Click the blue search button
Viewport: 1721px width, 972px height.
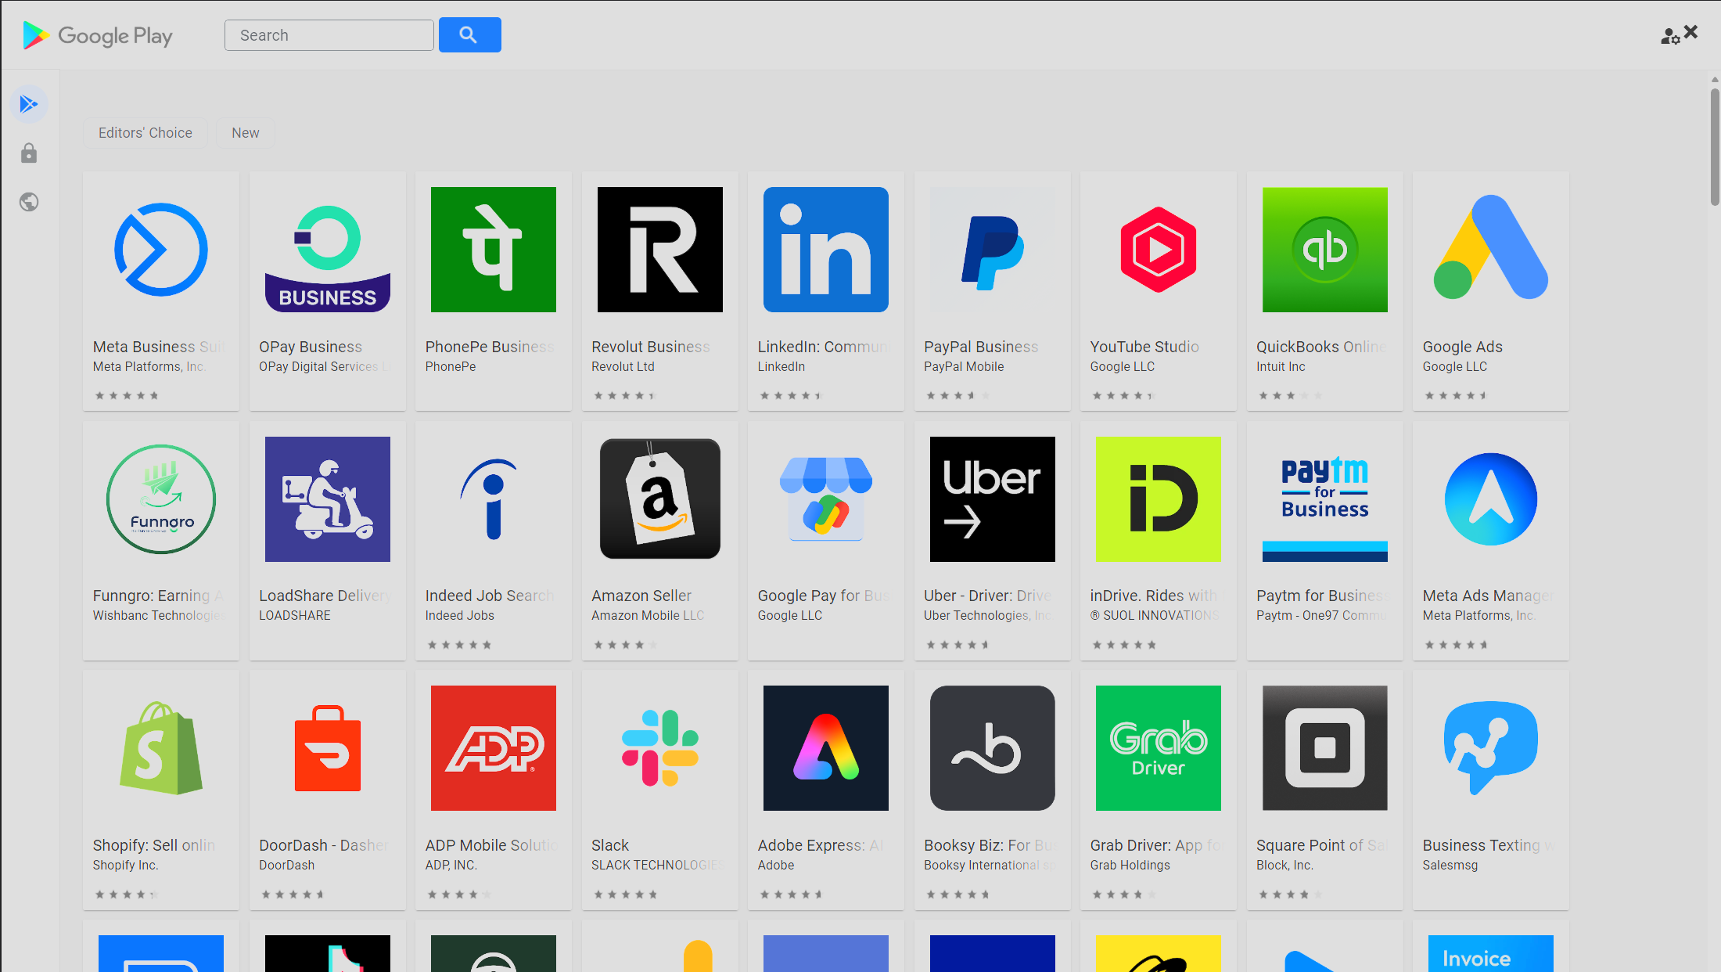pyautogui.click(x=470, y=35)
